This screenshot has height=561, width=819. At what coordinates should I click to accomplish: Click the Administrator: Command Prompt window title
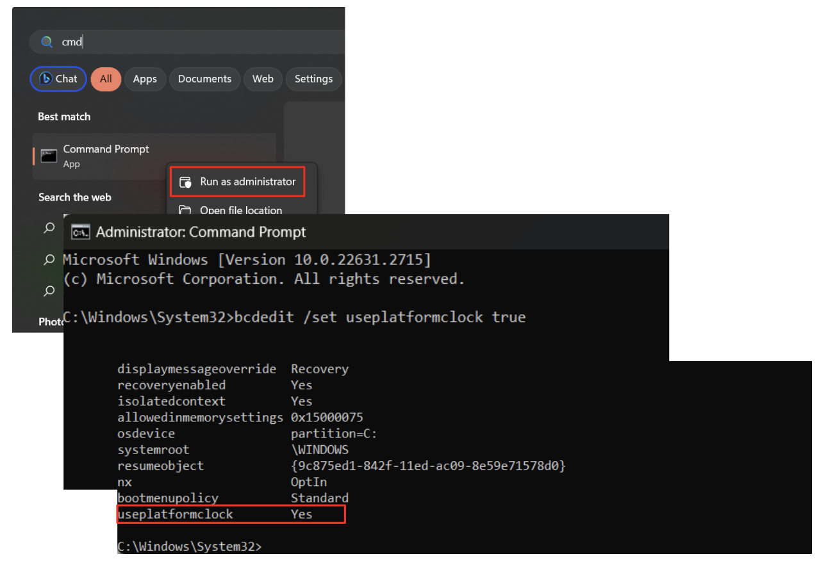201,232
